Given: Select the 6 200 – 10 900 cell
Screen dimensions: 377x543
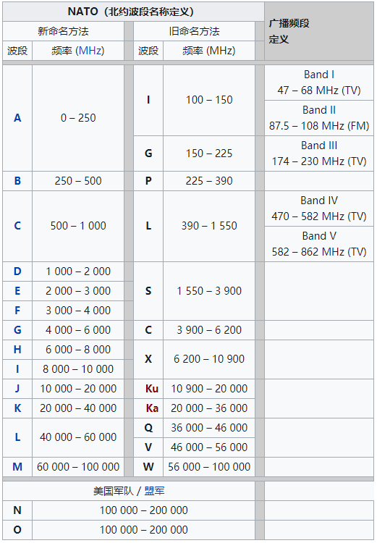Looking at the screenshot, I should tap(209, 359).
